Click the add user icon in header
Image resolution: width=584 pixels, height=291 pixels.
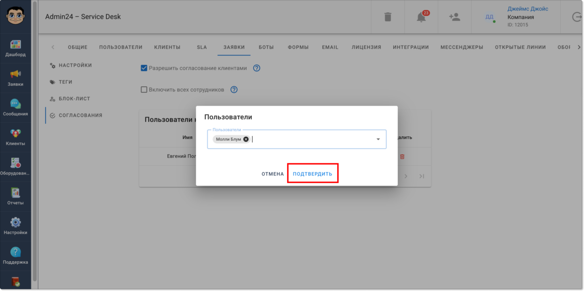[455, 17]
